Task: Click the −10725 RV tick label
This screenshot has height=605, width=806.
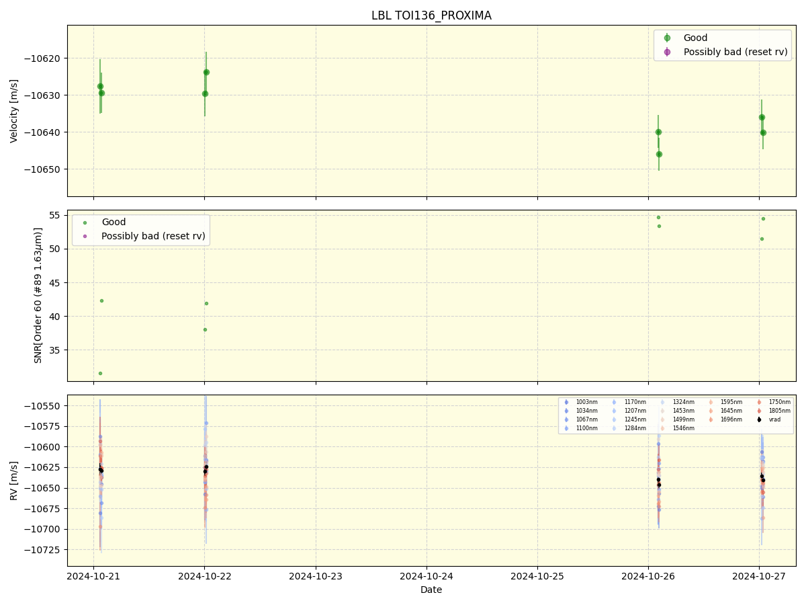Action: 42,550
